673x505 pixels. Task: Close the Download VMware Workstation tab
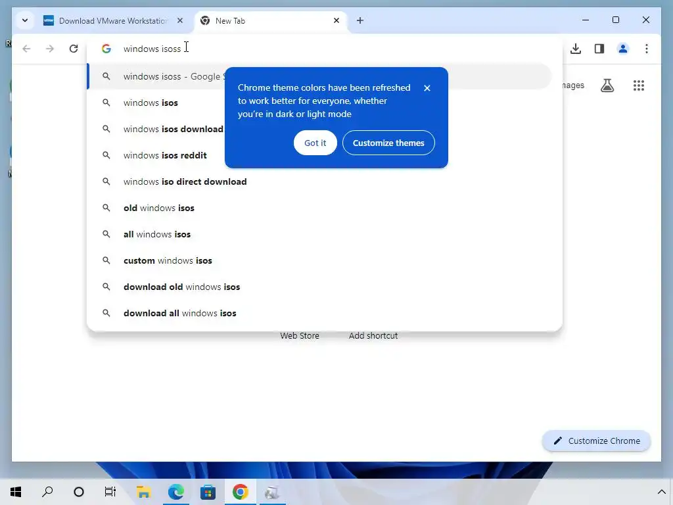(x=180, y=20)
